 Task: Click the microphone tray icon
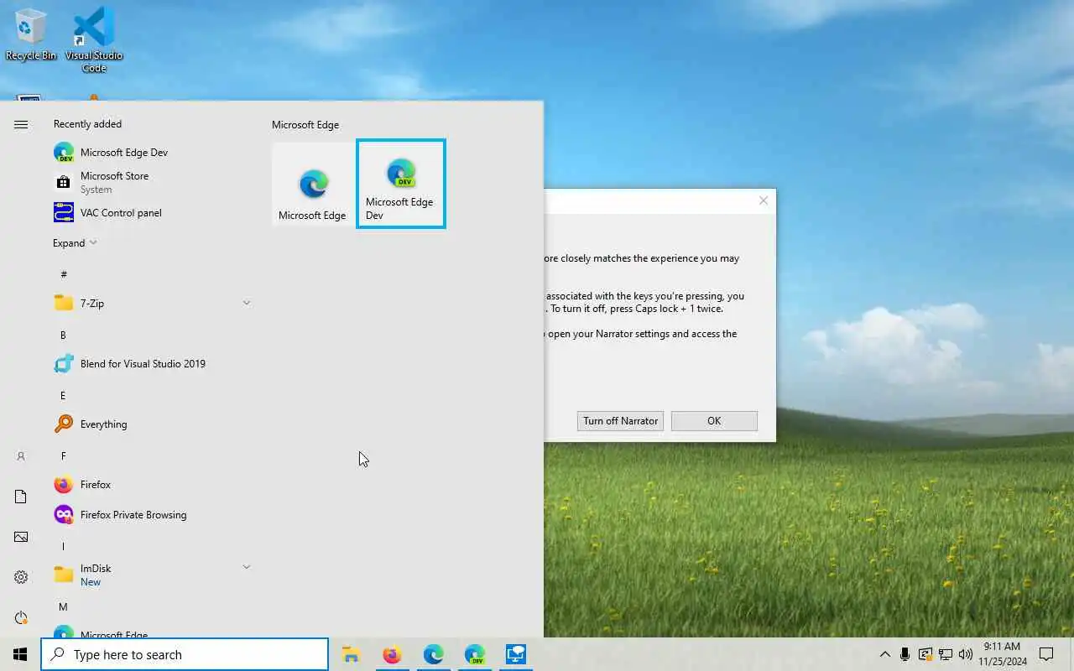pos(905,654)
